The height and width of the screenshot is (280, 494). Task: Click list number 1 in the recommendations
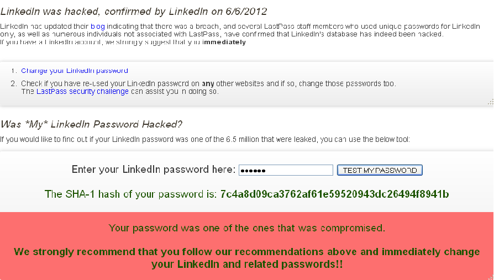(13, 71)
